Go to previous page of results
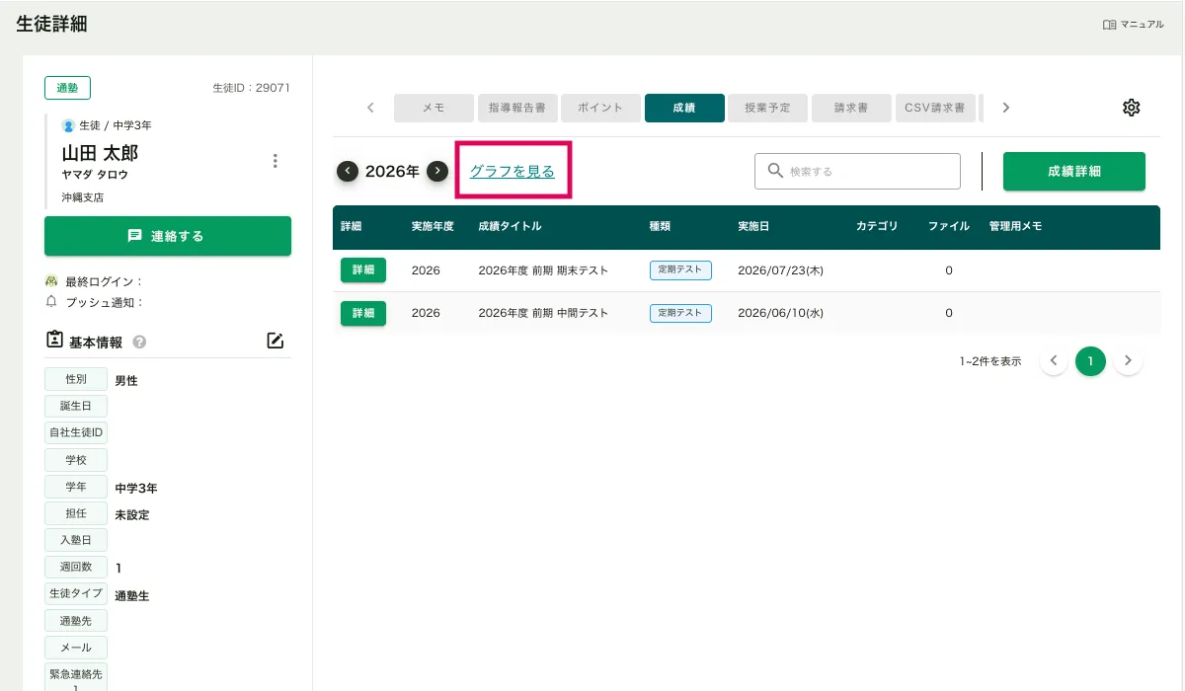This screenshot has height=691, width=1185. click(1054, 361)
